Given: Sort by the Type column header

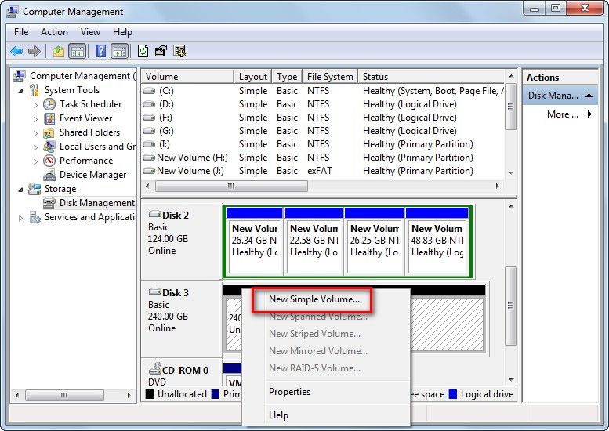Looking at the screenshot, I should tap(287, 77).
